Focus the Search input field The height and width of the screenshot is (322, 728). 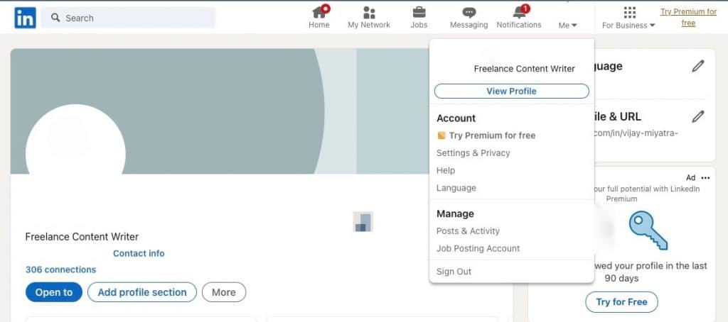pos(128,18)
